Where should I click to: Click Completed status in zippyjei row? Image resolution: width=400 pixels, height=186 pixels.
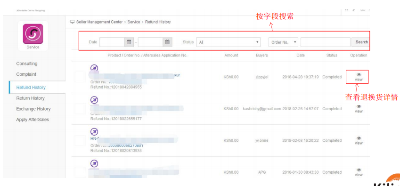coord(332,77)
